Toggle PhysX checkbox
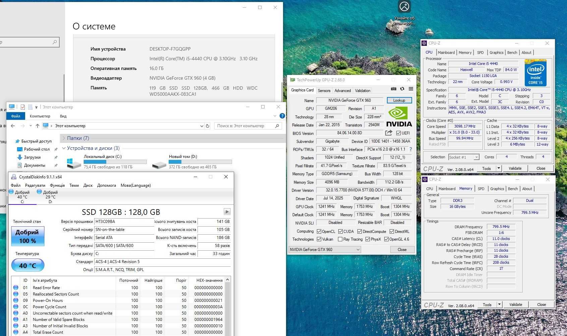567x336 pixels. (367, 239)
